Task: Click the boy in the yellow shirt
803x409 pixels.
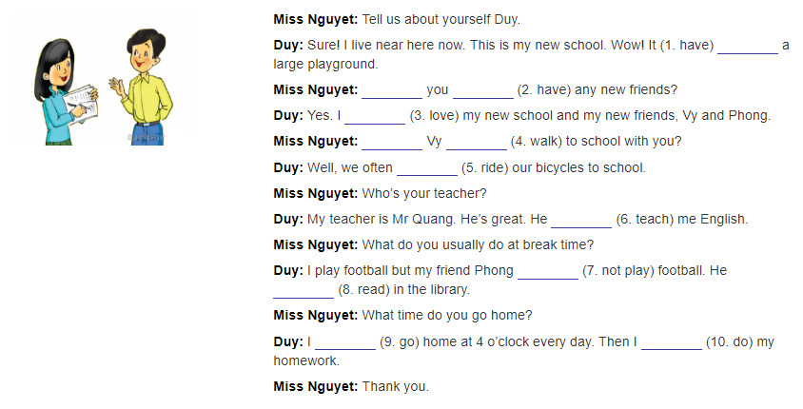Action: 143,87
